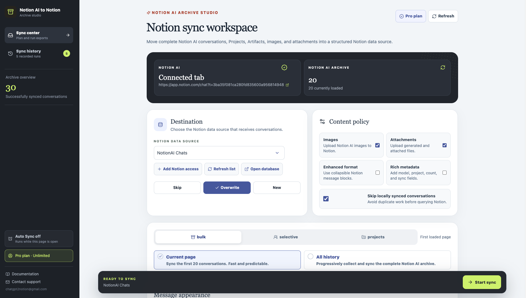Click the Sync history clock icon

(x=10, y=53)
